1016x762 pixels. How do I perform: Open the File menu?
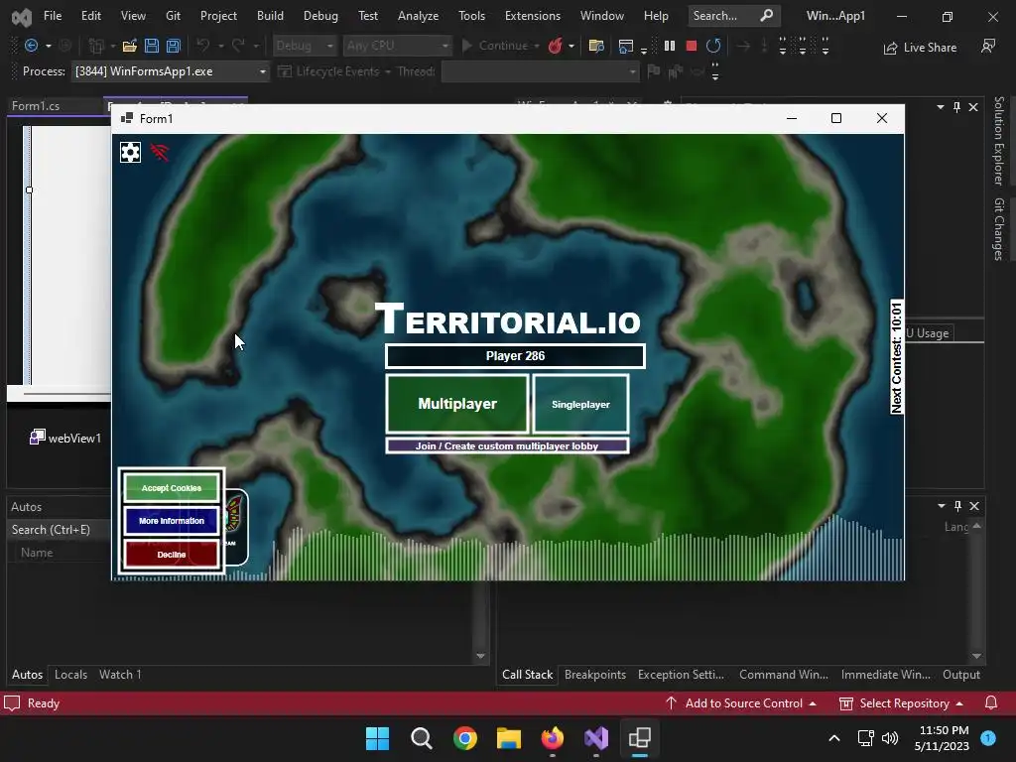(x=53, y=16)
